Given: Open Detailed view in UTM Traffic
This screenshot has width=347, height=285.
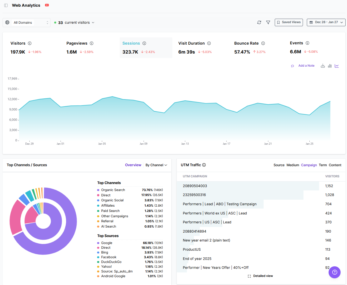Looking at the screenshot, I should (261, 276).
